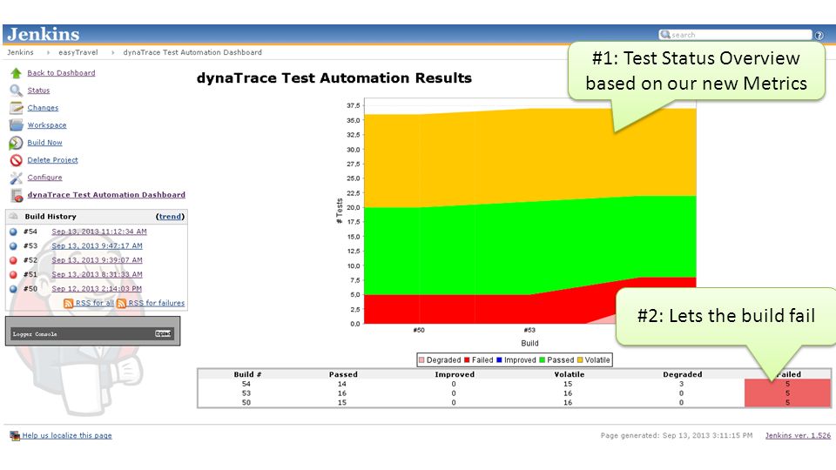
Task: Click the dynaTrace Dashboard sidebar icon
Action: 17,196
